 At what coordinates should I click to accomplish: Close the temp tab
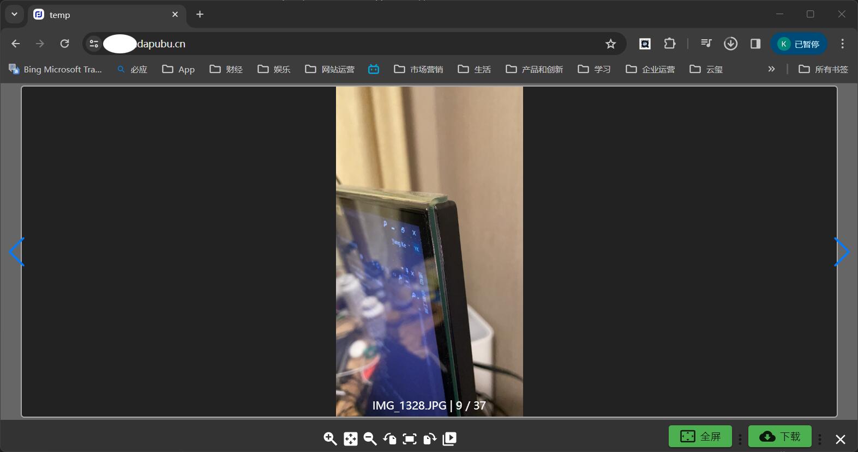click(175, 15)
